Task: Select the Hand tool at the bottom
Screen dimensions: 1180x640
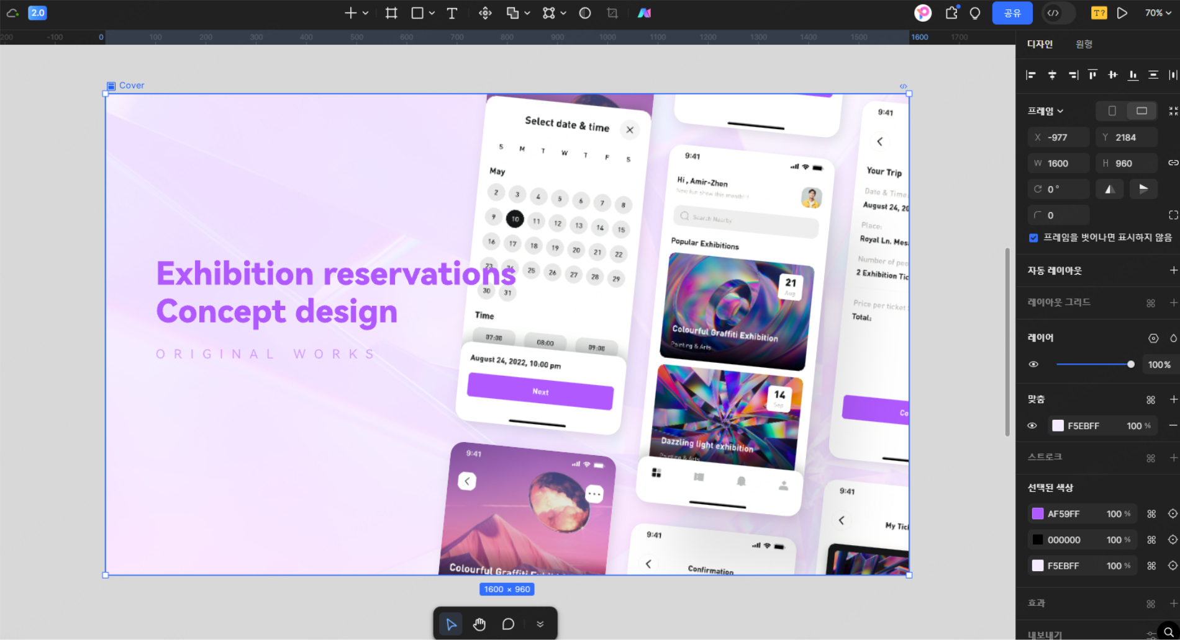Action: tap(479, 623)
